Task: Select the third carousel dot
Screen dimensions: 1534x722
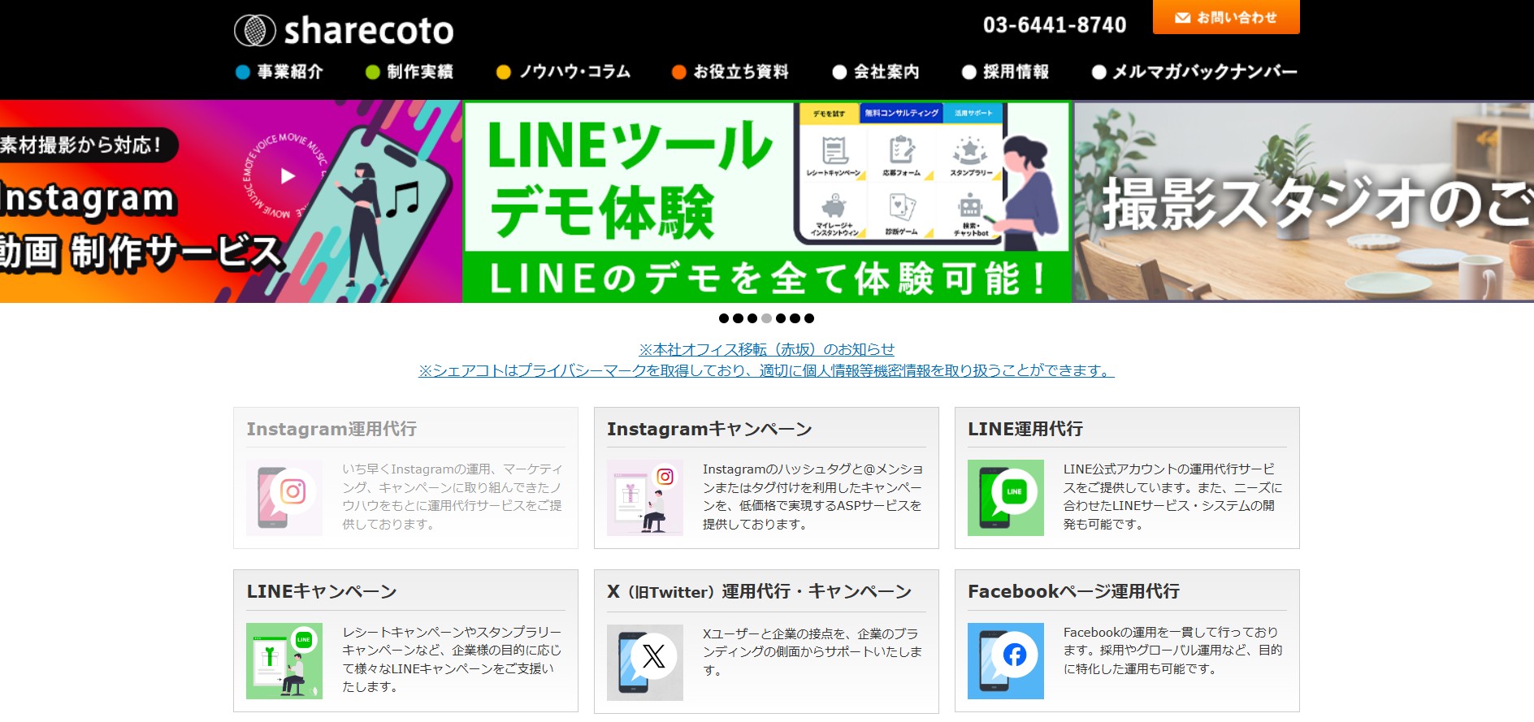Action: tap(752, 318)
